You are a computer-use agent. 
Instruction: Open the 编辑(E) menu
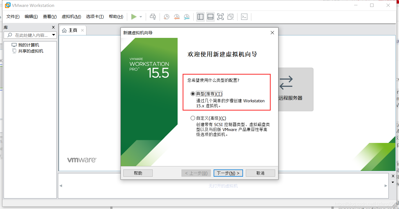31,17
